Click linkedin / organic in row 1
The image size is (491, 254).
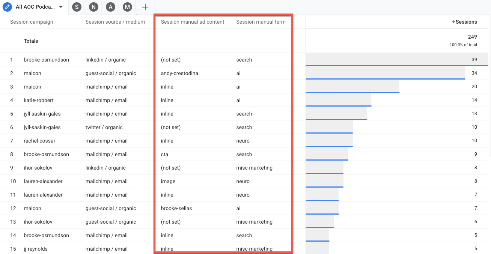click(105, 60)
